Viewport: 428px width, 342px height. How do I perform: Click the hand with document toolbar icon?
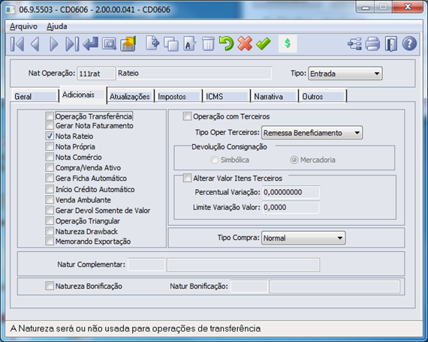click(x=128, y=44)
